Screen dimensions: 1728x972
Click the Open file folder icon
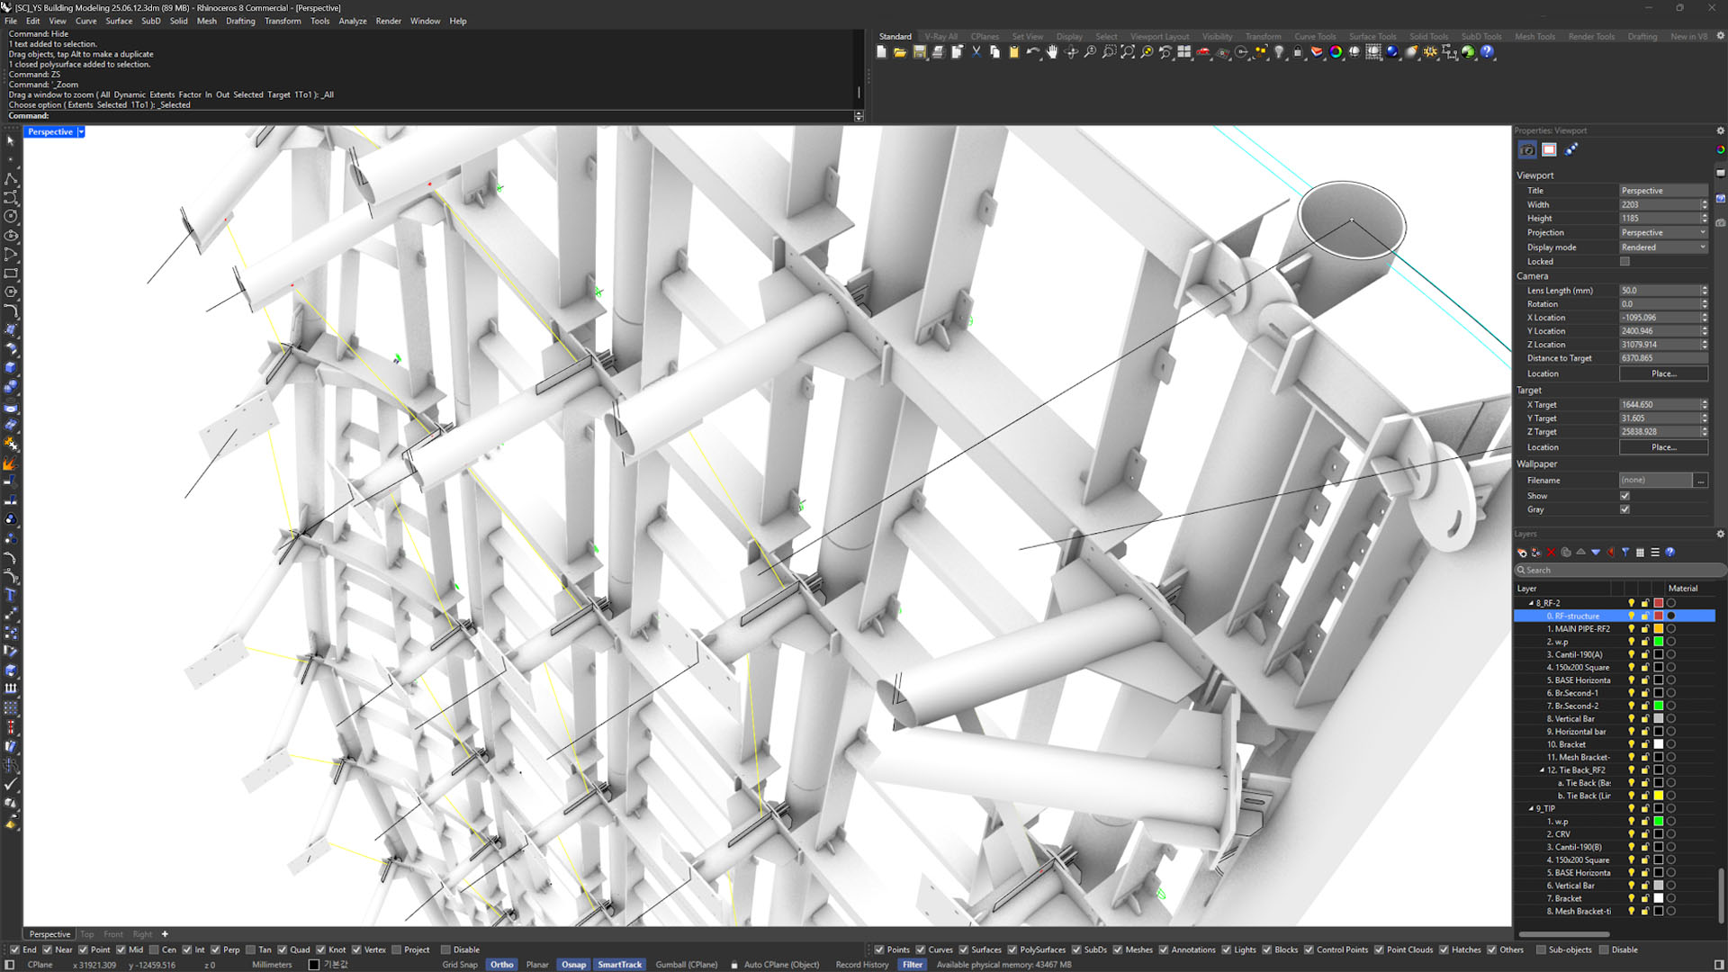click(x=899, y=52)
